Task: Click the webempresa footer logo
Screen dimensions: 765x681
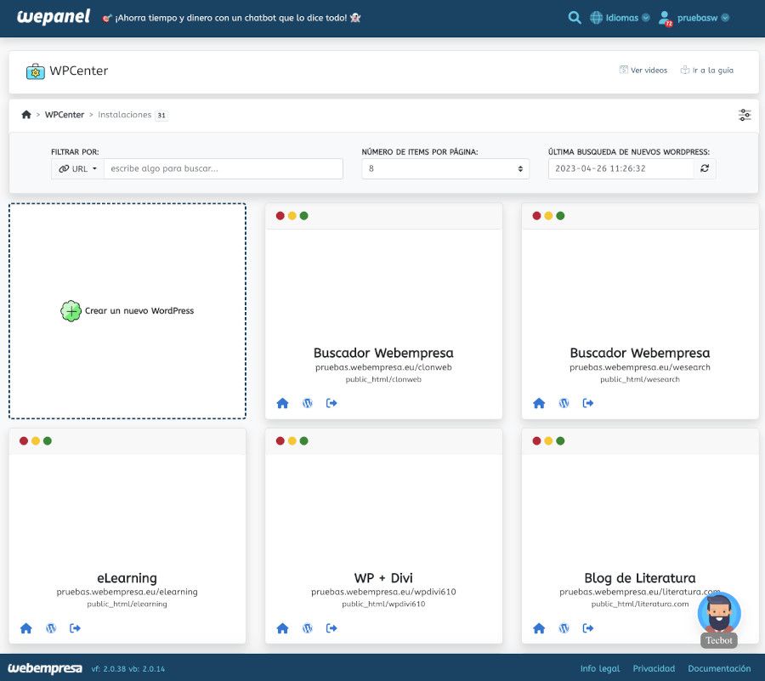Action: click(x=45, y=668)
